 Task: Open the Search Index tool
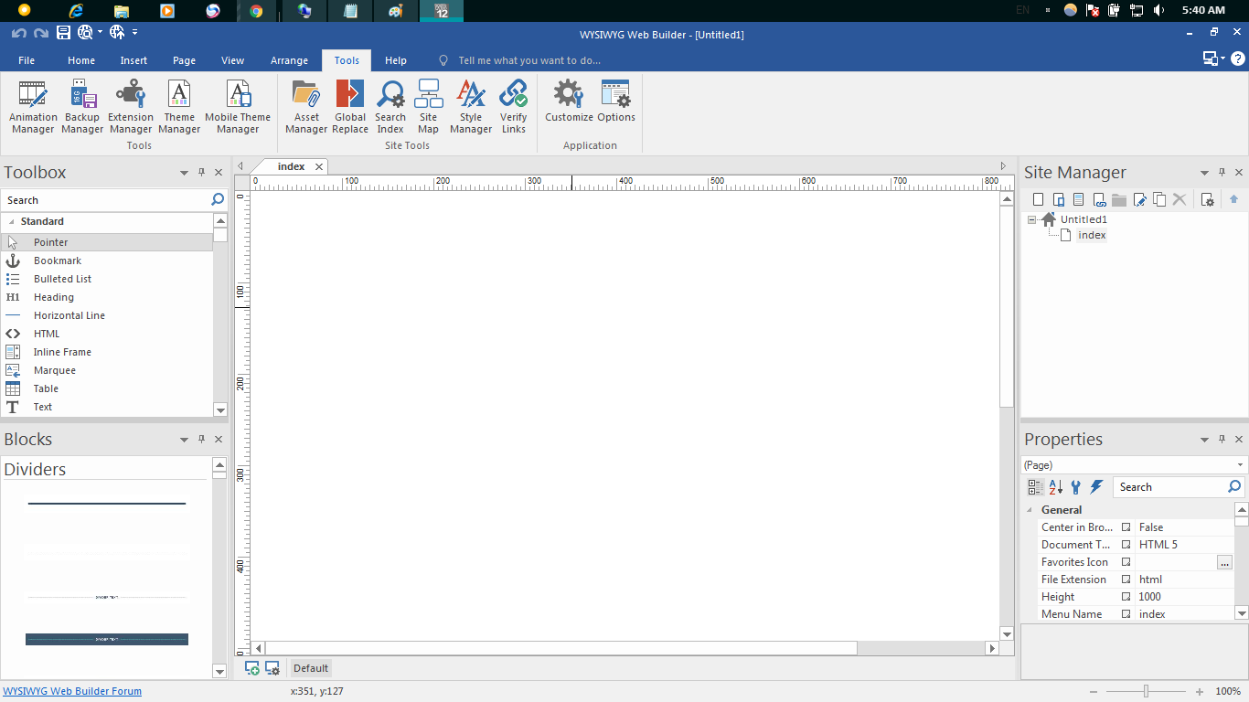point(390,107)
